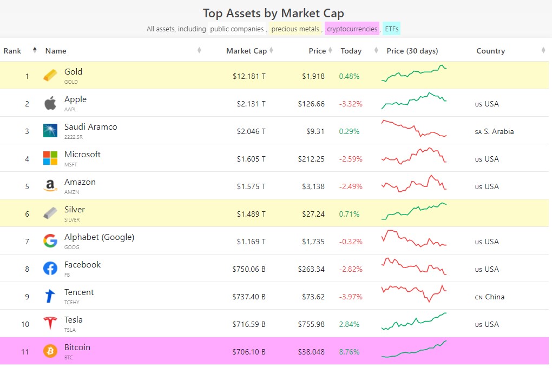
Task: Click the silver bar icon next to Silver
Action: pos(50,213)
